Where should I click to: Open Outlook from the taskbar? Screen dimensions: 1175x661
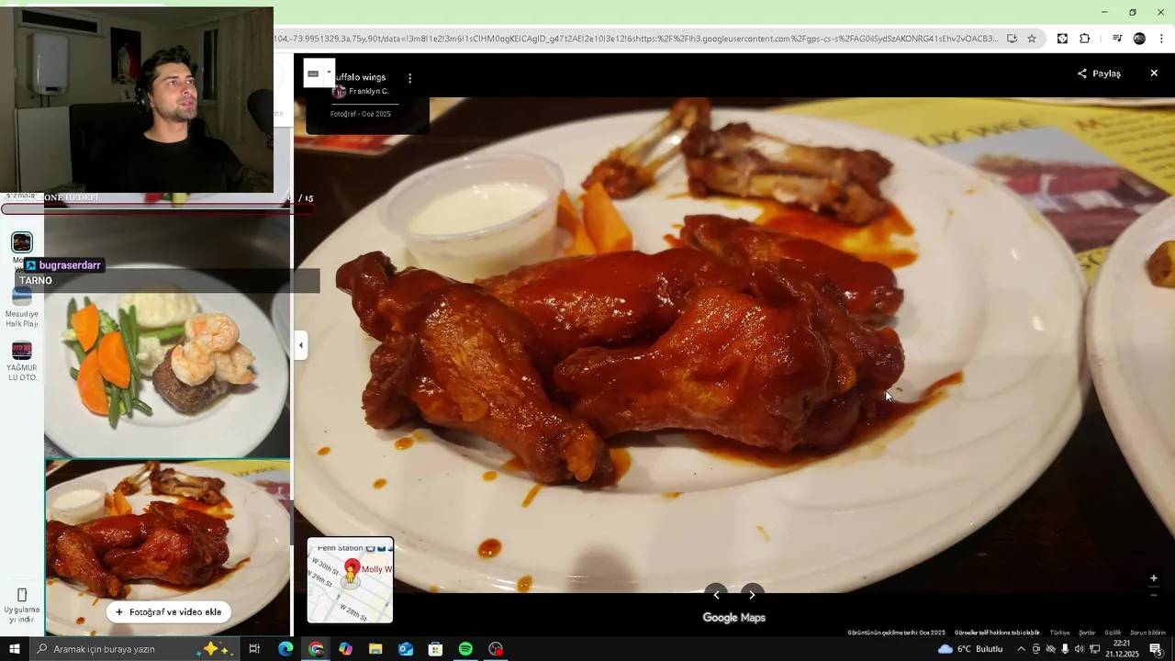tap(406, 649)
